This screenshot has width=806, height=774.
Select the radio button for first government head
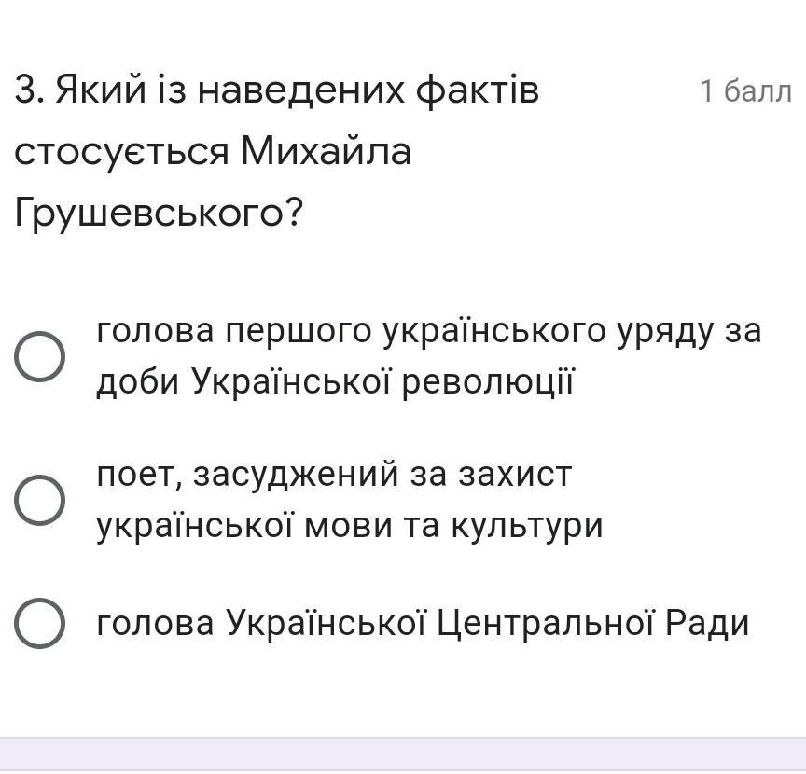(40, 356)
